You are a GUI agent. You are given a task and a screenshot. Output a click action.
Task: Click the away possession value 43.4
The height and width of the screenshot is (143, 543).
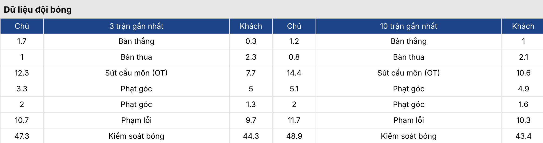tap(523, 136)
